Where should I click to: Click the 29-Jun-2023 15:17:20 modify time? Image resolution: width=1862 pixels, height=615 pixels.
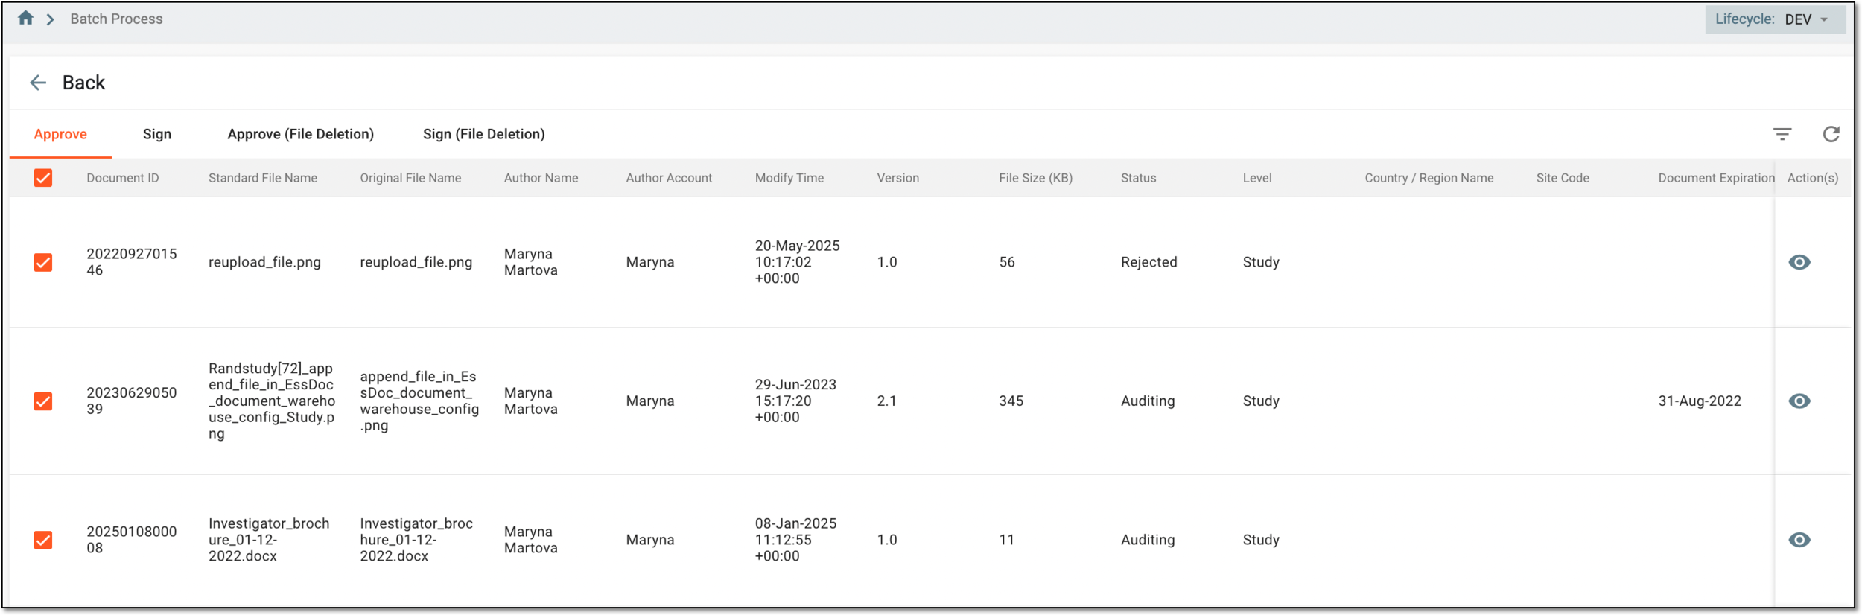tap(795, 401)
